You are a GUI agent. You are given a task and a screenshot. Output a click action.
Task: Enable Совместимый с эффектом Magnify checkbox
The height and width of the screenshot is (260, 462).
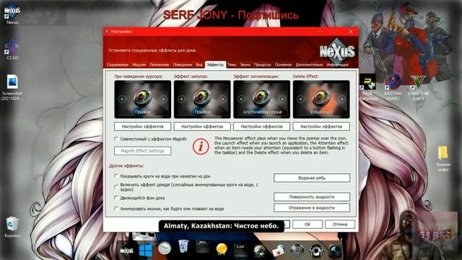pyautogui.click(x=116, y=139)
